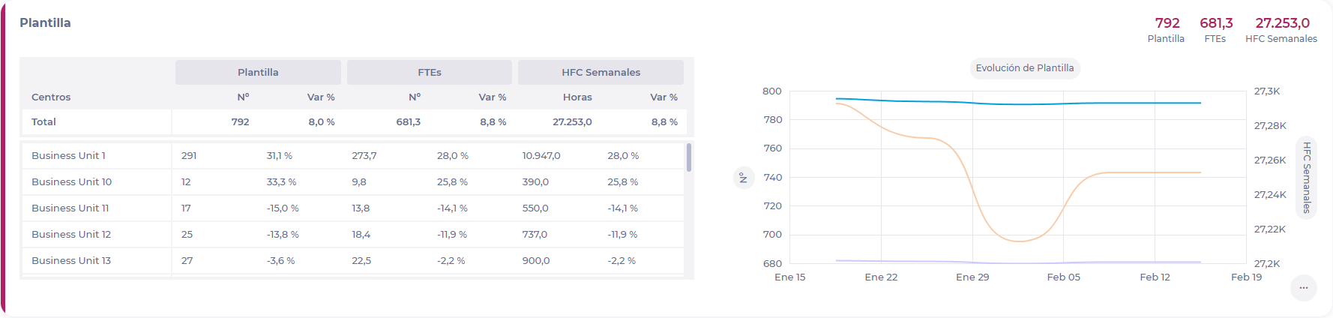Sort by Horas column header

pyautogui.click(x=577, y=97)
